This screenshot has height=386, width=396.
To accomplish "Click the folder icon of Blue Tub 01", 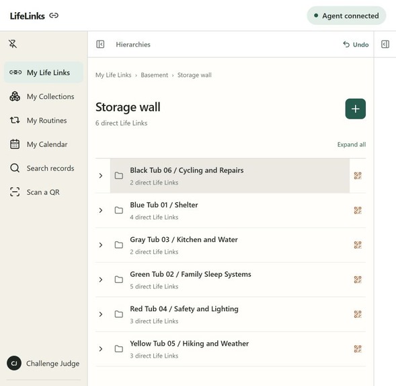I will click(x=119, y=210).
